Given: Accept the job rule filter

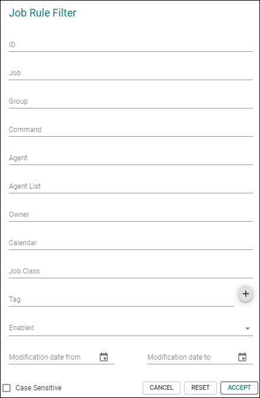Looking at the screenshot, I should 239,387.
